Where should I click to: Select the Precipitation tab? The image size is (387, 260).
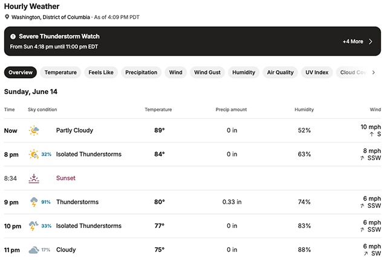[x=141, y=73]
